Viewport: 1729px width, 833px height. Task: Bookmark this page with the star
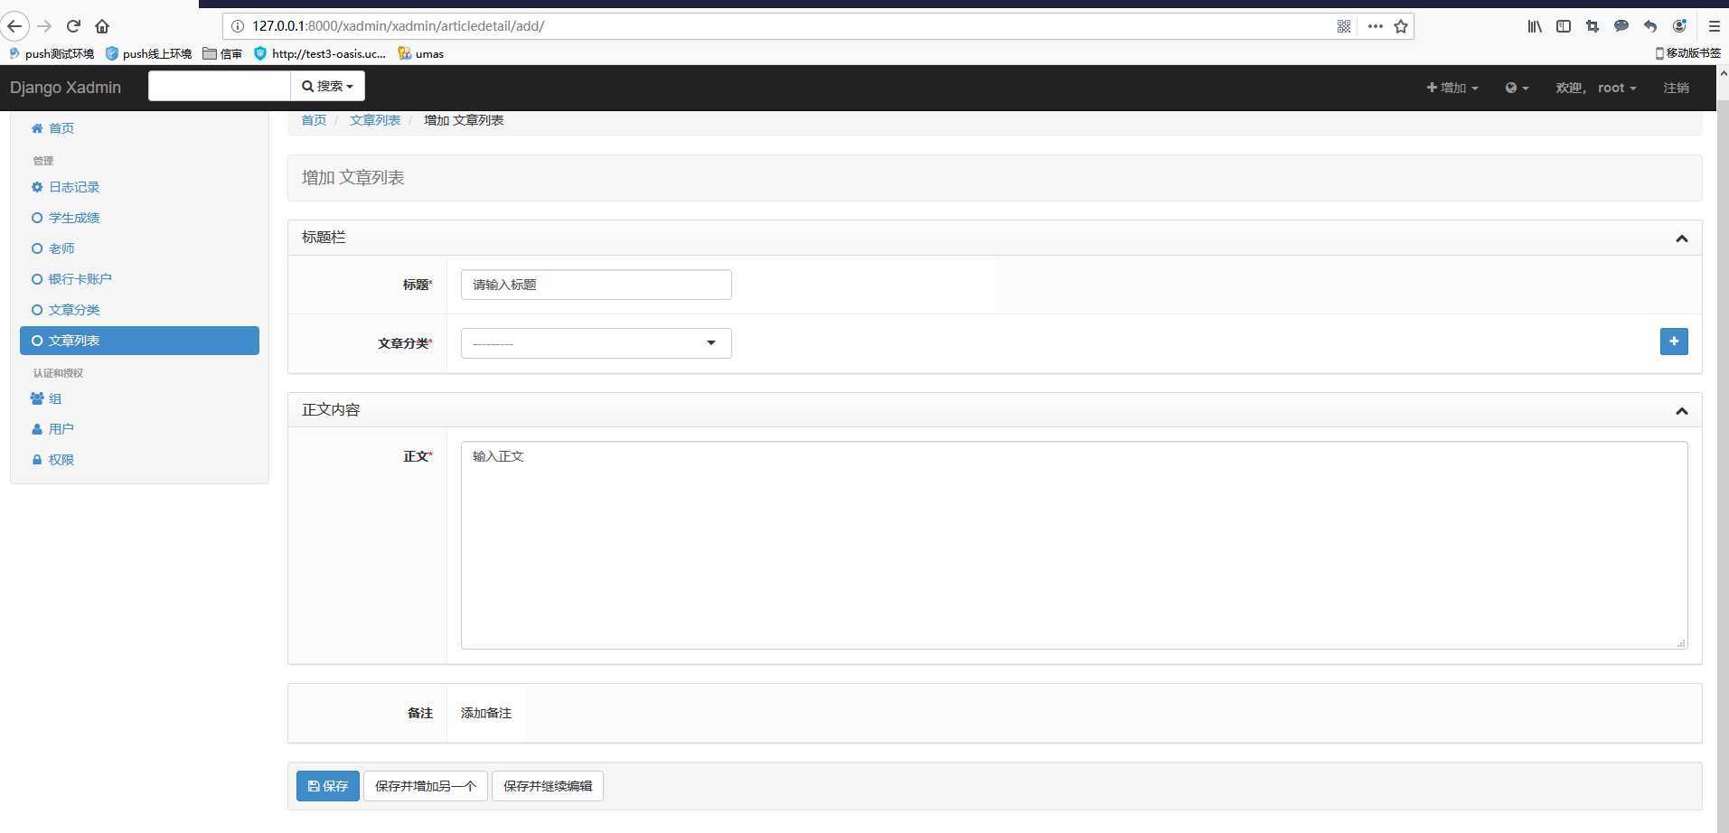tap(1401, 26)
